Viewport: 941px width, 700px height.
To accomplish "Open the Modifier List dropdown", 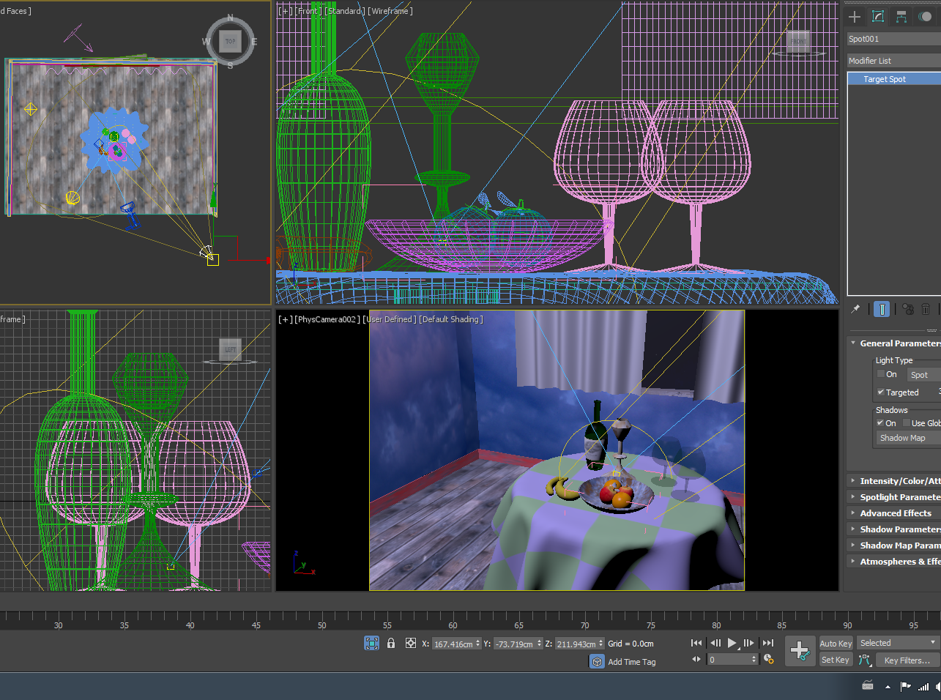I will click(x=893, y=61).
